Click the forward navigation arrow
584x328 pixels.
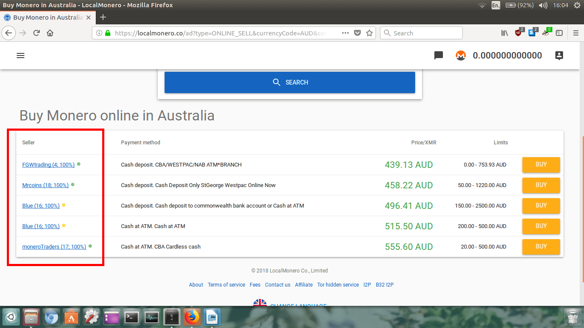[23, 33]
